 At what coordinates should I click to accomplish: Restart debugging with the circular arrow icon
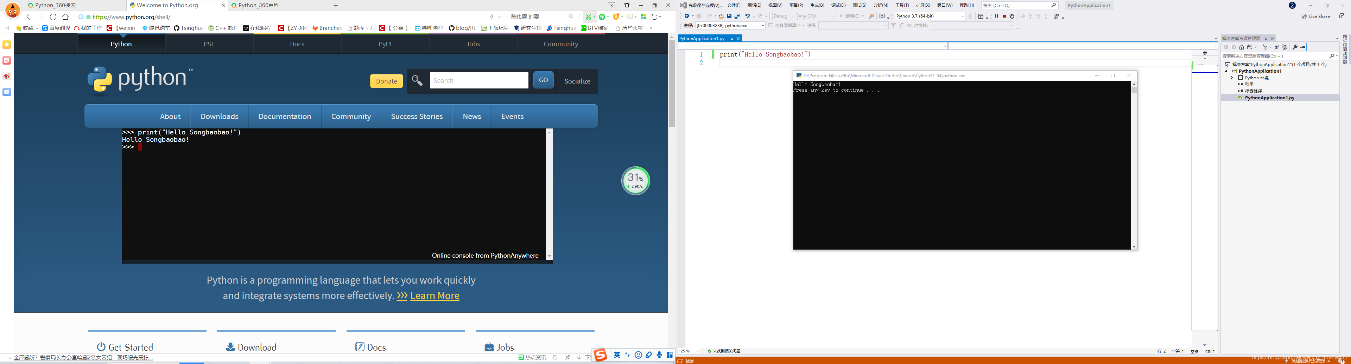pyautogui.click(x=1012, y=16)
